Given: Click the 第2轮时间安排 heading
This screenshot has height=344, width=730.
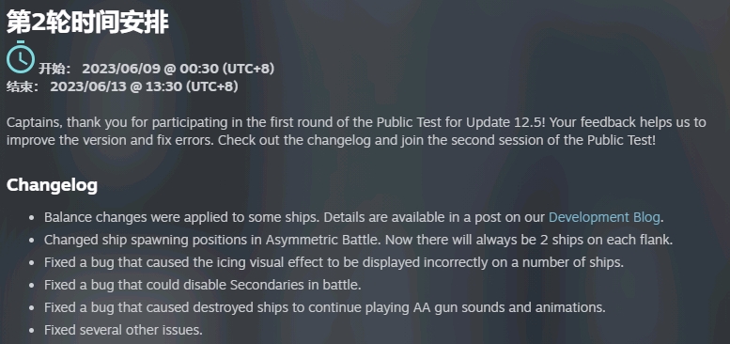Looking at the screenshot, I should point(87,23).
